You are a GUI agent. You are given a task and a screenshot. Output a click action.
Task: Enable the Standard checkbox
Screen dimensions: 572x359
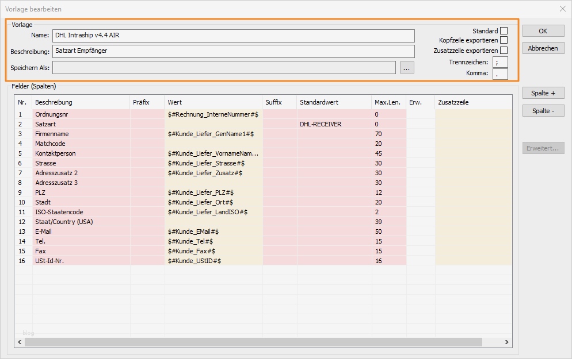(x=504, y=31)
